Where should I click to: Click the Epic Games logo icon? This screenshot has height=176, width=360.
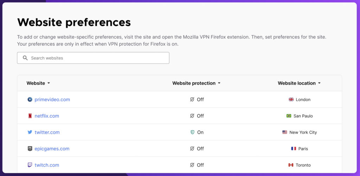30,149
